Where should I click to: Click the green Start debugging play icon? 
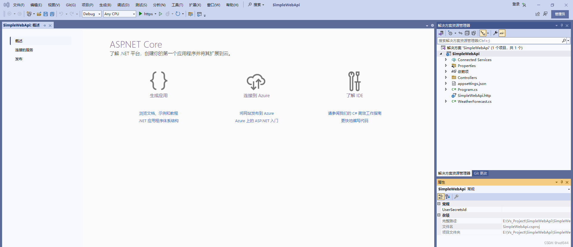[x=140, y=14]
